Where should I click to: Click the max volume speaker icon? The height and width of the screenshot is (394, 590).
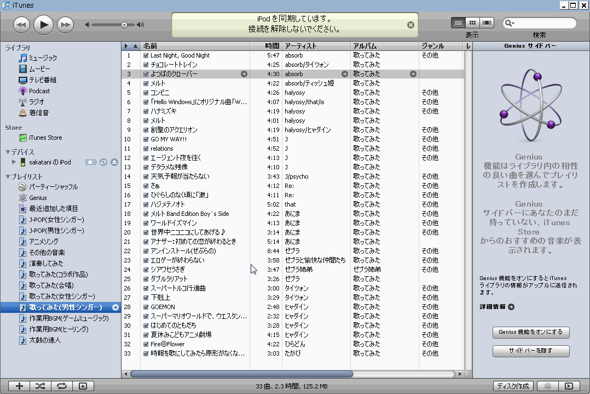pyautogui.click(x=140, y=25)
